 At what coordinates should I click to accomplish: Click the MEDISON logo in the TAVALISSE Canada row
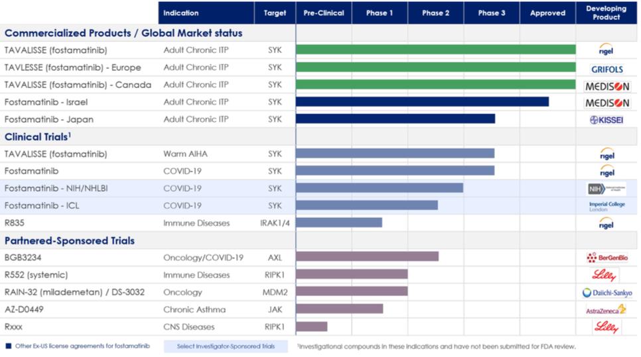(607, 87)
